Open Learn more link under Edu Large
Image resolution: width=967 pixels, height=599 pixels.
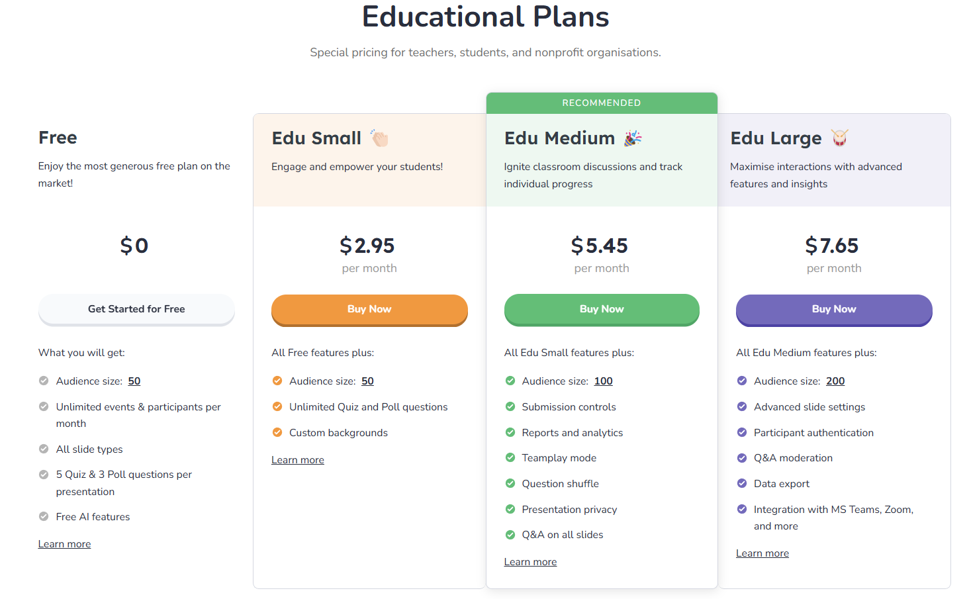click(x=762, y=553)
